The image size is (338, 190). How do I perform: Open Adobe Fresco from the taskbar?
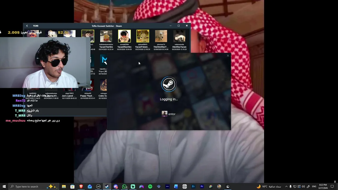(x=193, y=187)
